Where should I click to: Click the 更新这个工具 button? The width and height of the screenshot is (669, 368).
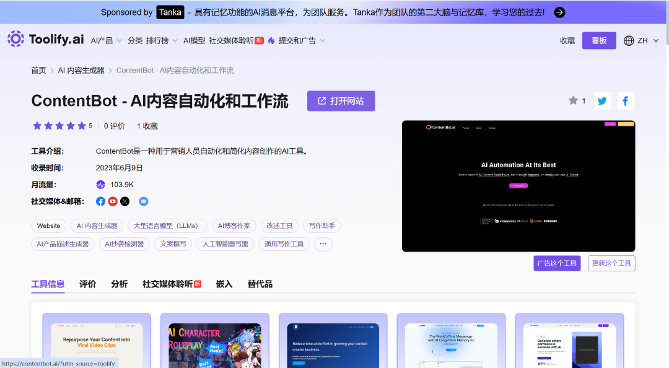click(611, 263)
